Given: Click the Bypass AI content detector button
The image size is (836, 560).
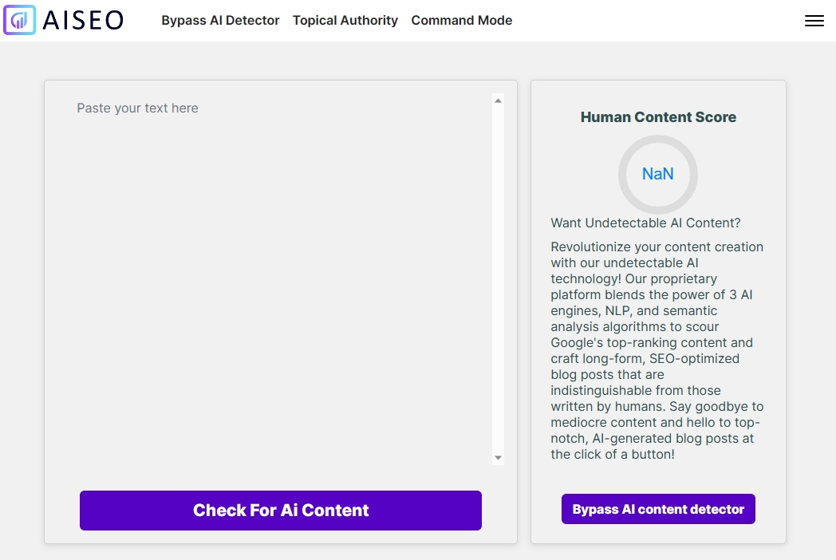Looking at the screenshot, I should [x=658, y=509].
